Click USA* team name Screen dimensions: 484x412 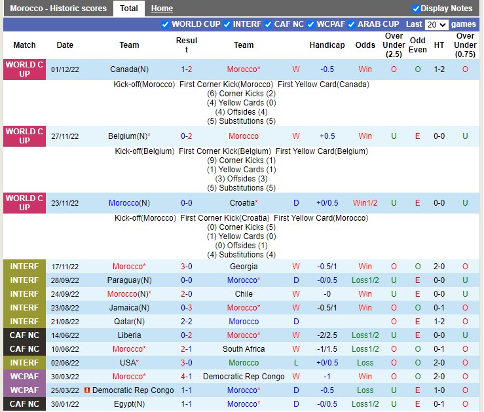point(129,363)
